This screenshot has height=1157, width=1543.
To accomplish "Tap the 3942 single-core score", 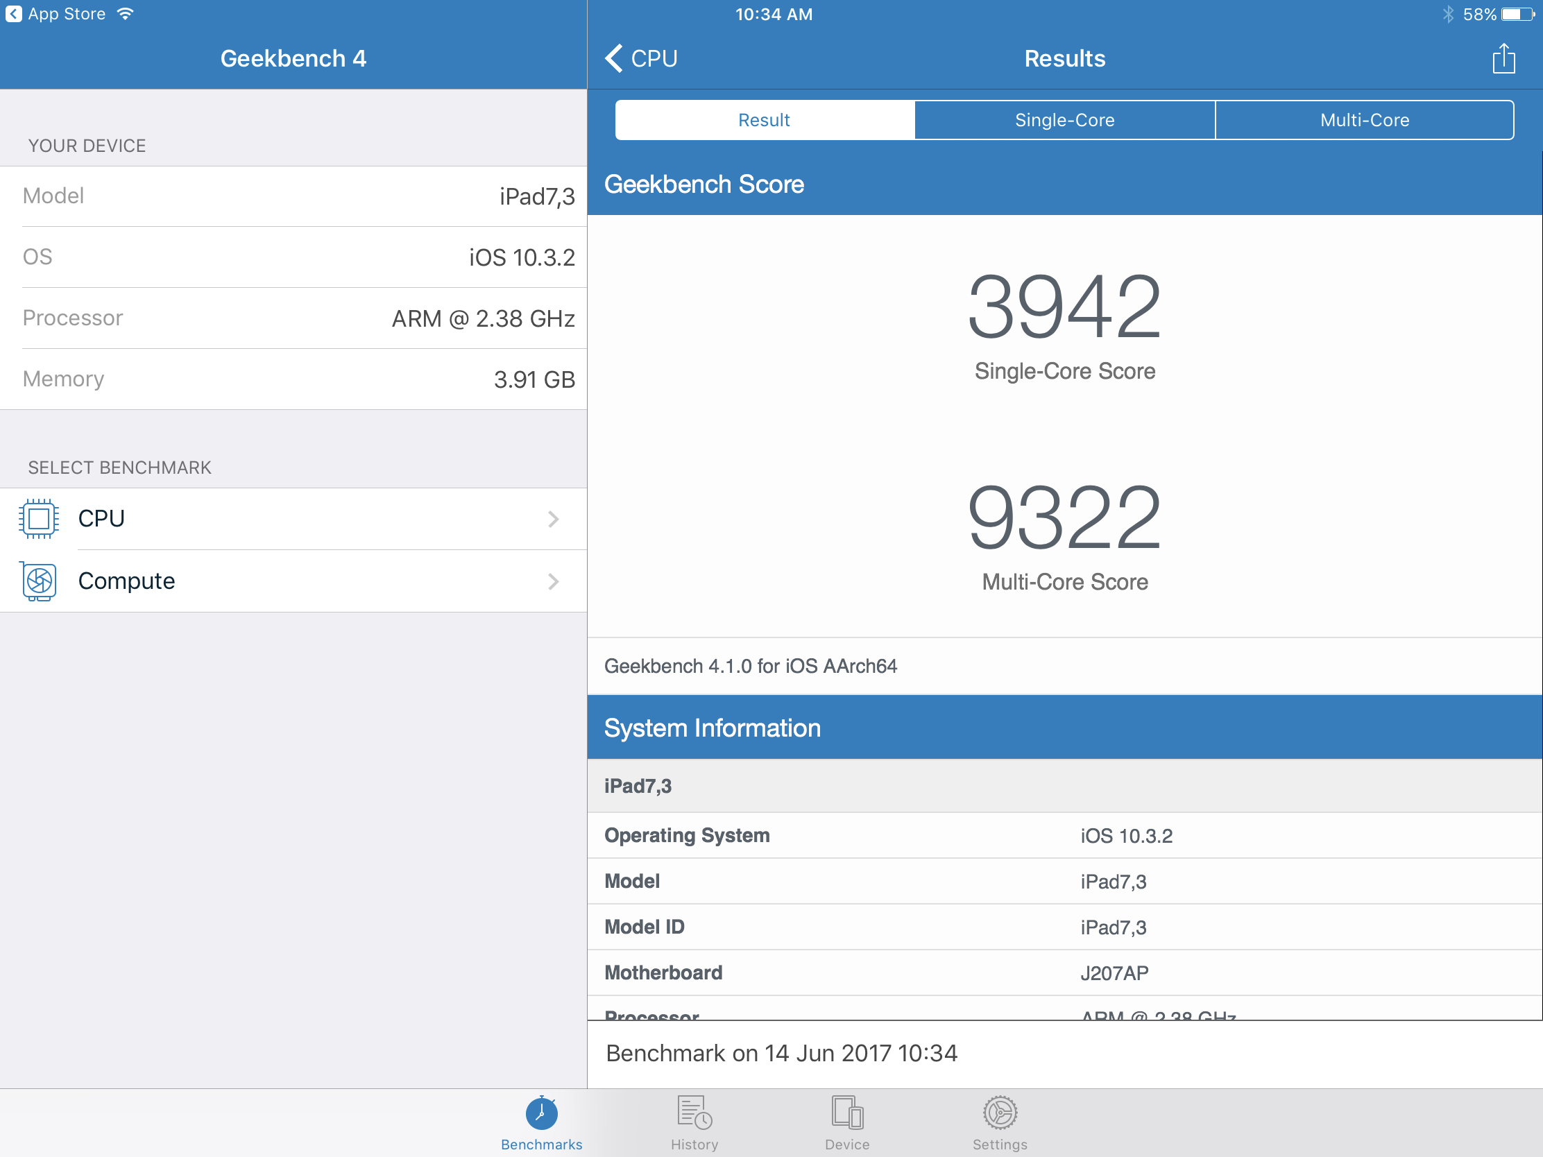I will tap(1064, 307).
